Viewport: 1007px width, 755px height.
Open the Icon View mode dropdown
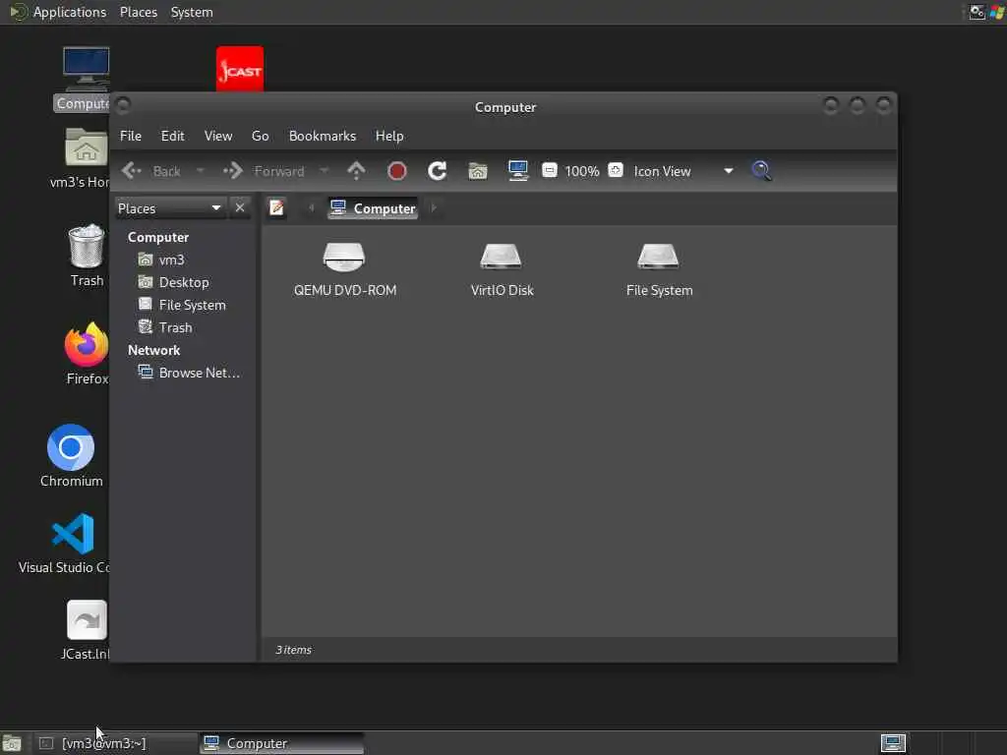pos(683,171)
